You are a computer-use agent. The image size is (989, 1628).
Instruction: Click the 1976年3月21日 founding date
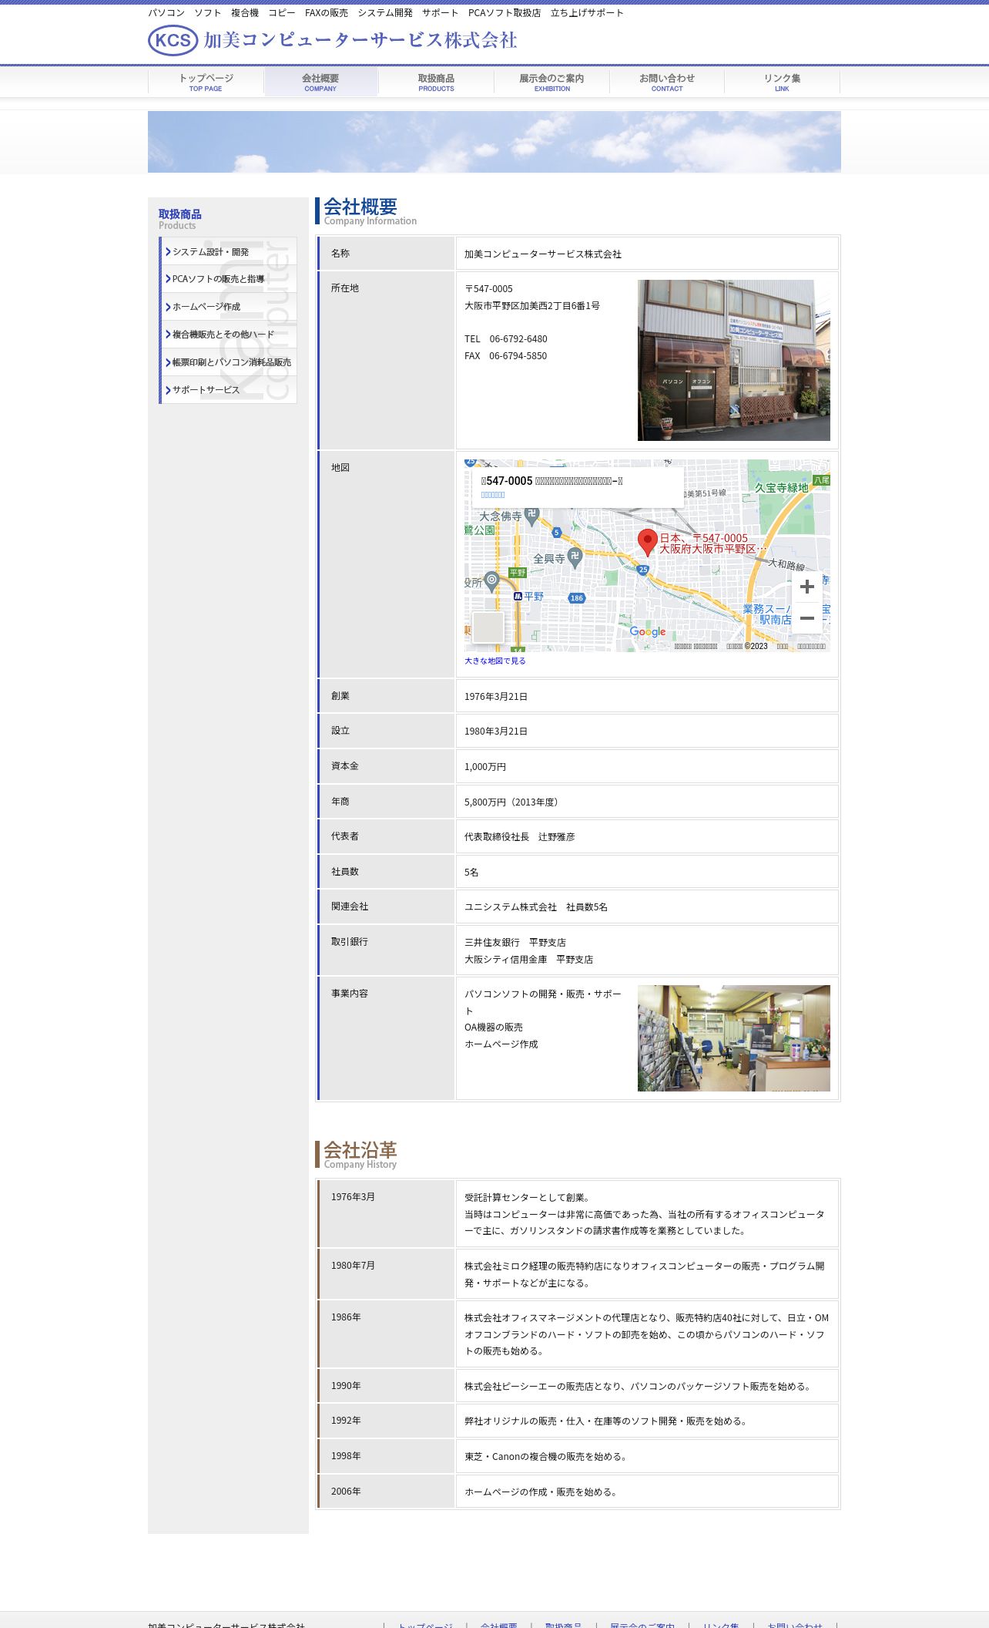(x=496, y=697)
